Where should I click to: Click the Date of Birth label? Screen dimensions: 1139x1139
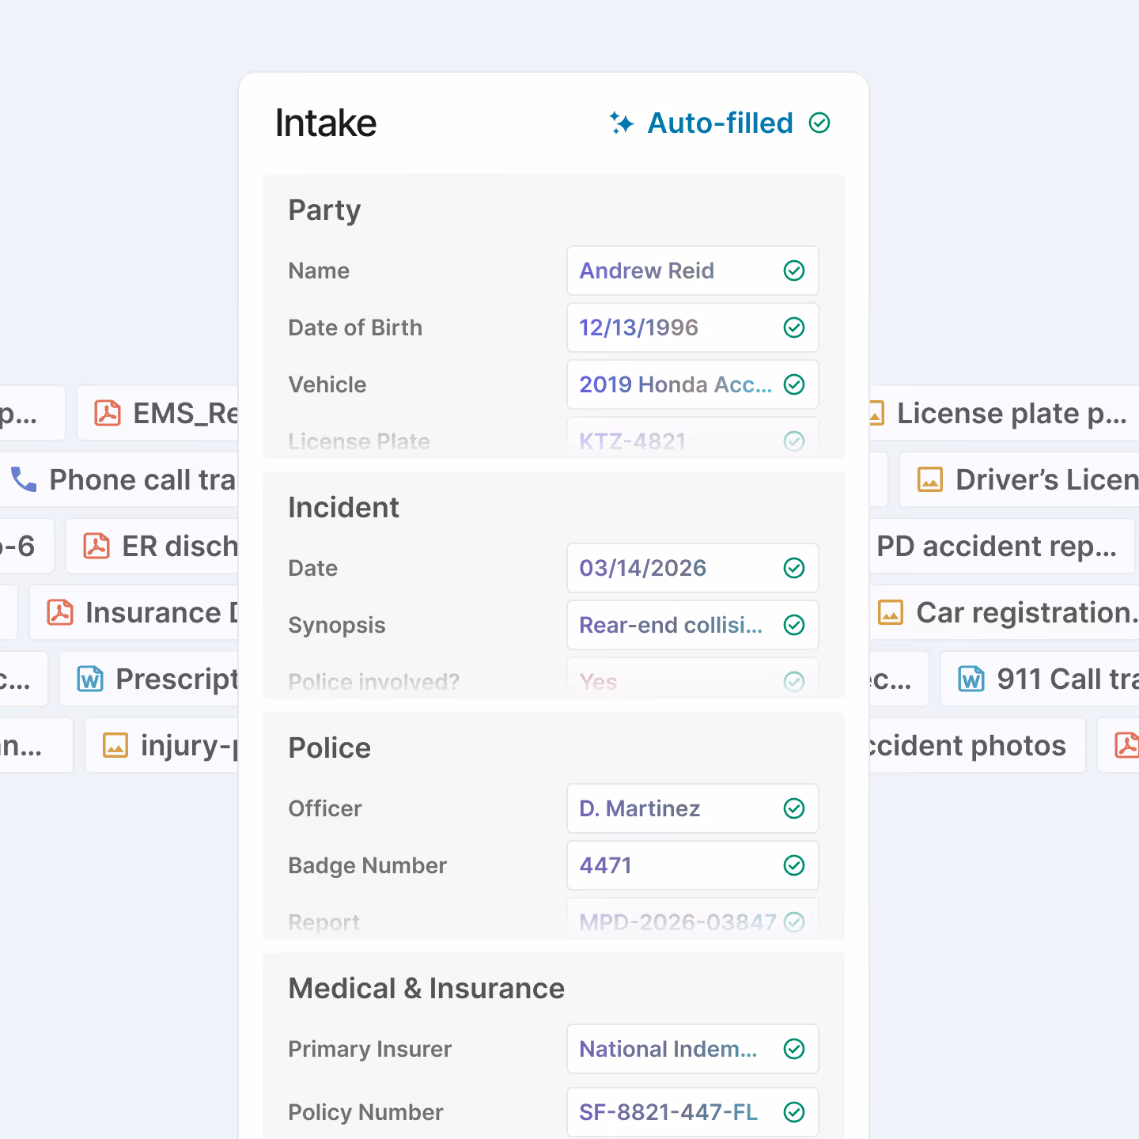click(355, 327)
